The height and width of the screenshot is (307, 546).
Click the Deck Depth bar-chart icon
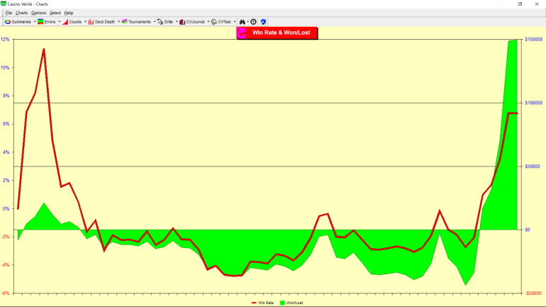point(92,22)
